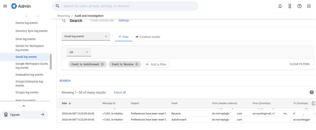Click the results help icon
The image size is (316, 130).
(312, 92)
